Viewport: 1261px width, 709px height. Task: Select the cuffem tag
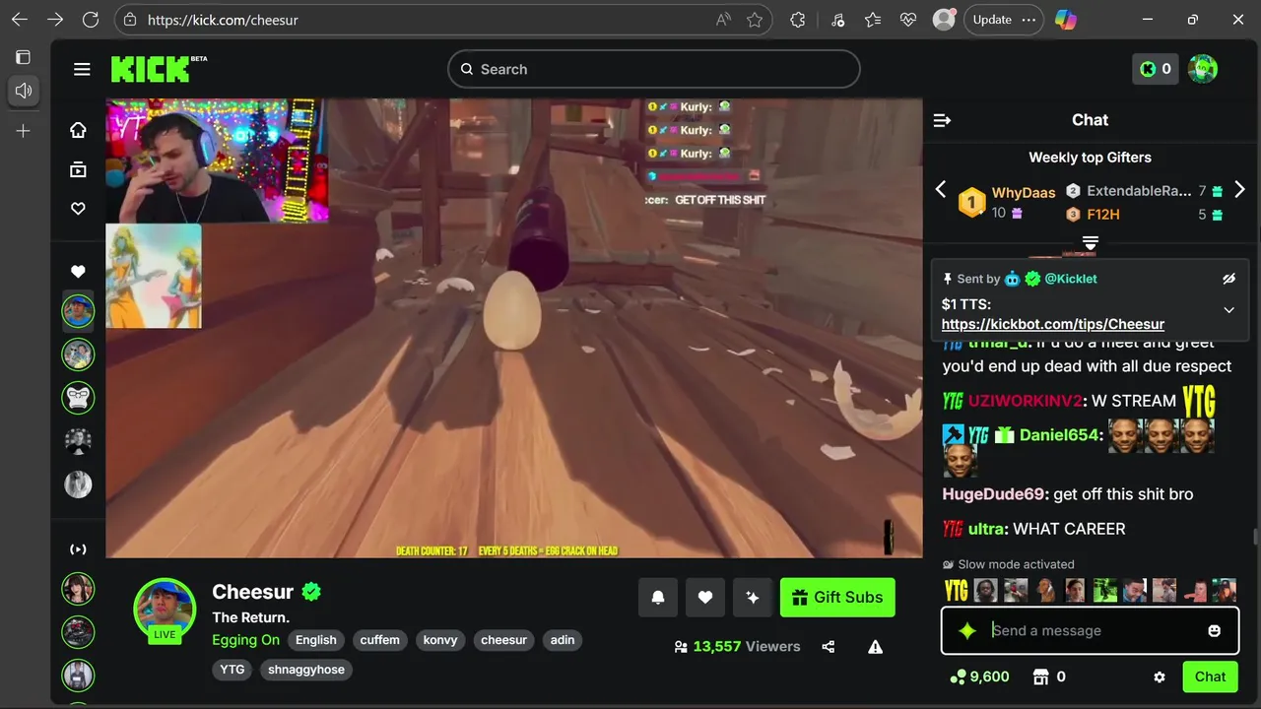click(379, 640)
